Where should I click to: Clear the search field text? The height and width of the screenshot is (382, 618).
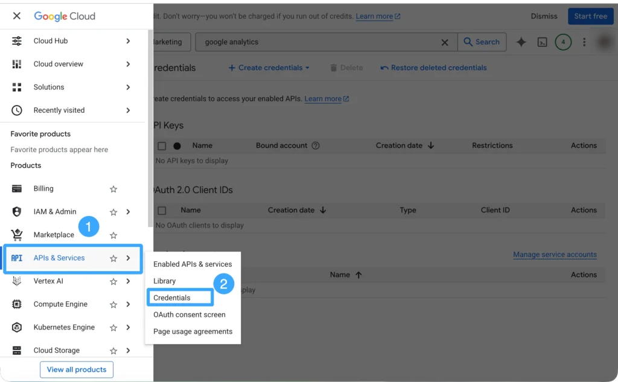click(445, 42)
